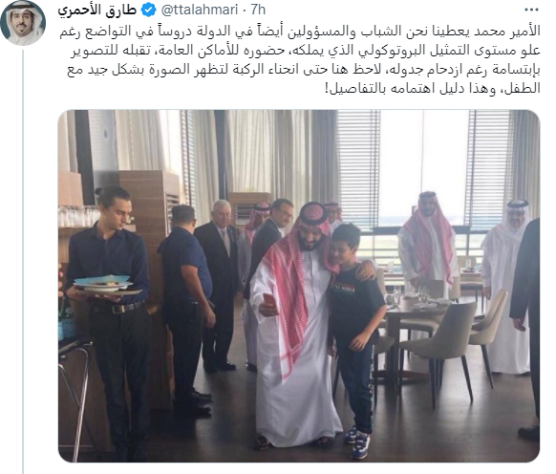Open the profile via display name طارق الأحمري
The height and width of the screenshot is (474, 556).
[x=97, y=11]
